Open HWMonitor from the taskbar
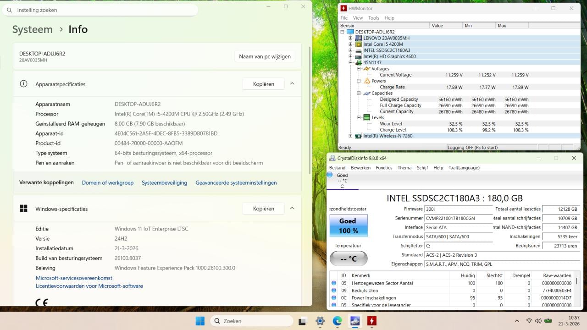Viewport: 587px width, 330px height. [371, 321]
